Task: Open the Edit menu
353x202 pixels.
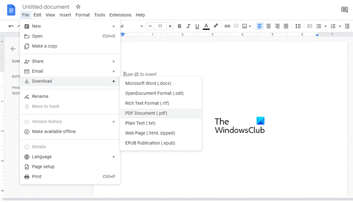Action: point(37,15)
